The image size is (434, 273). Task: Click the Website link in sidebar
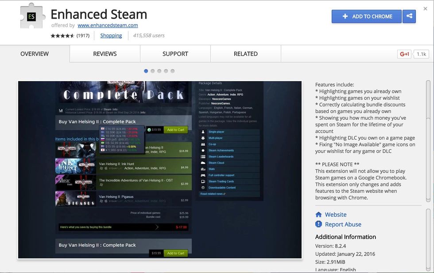[x=336, y=214]
